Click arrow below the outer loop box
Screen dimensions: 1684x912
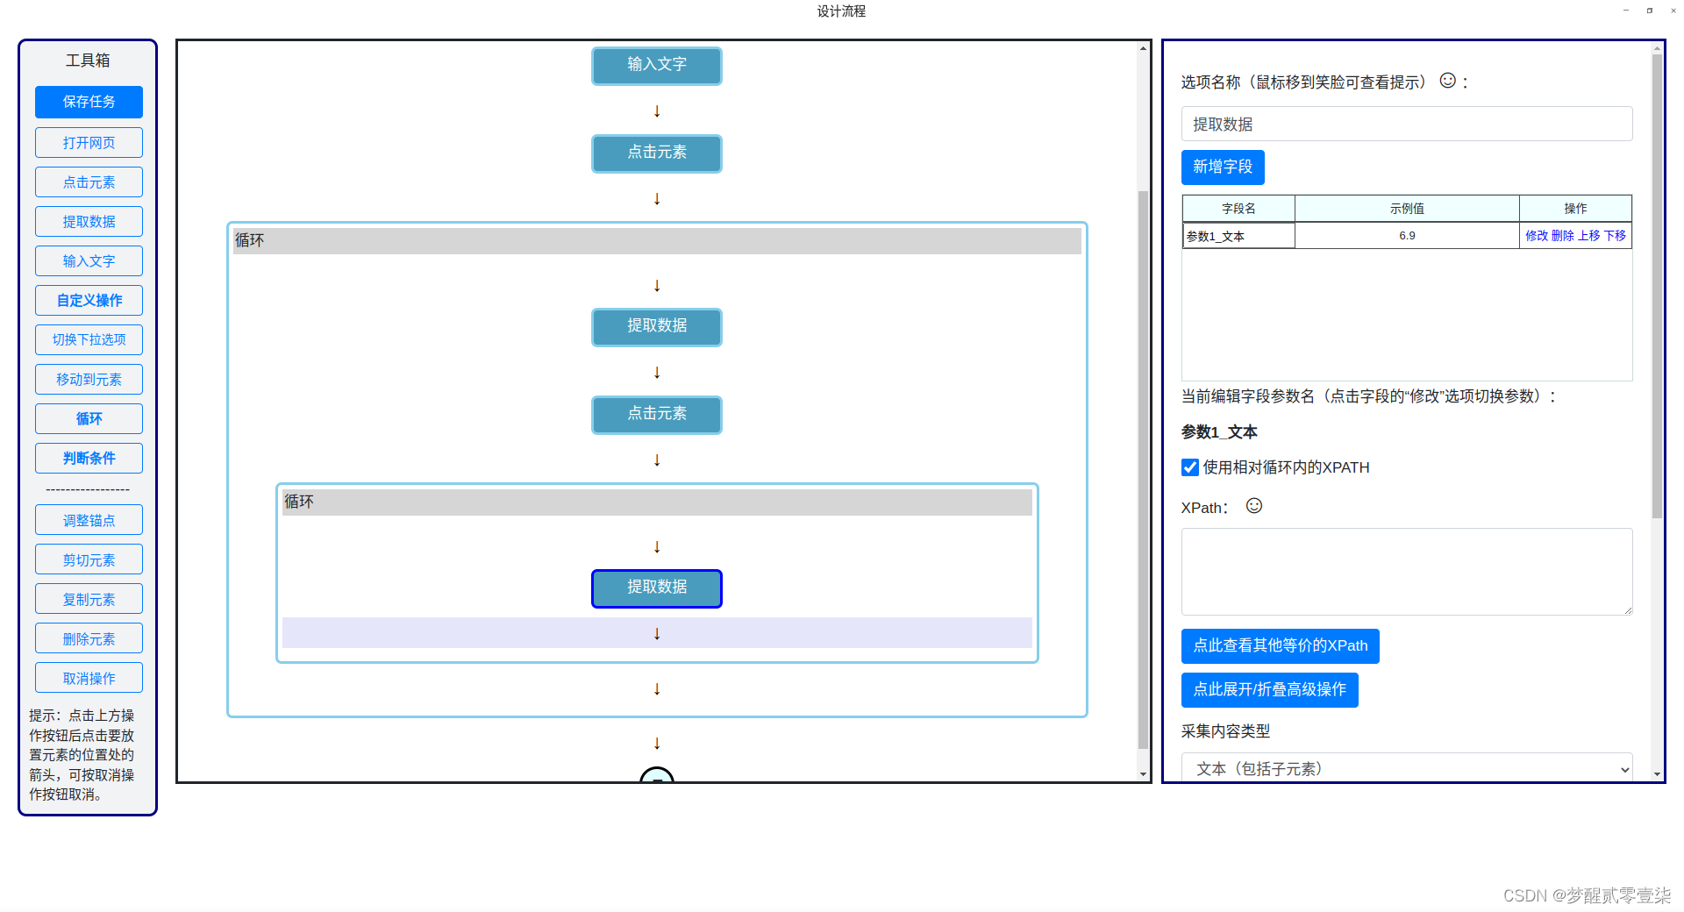tap(657, 743)
